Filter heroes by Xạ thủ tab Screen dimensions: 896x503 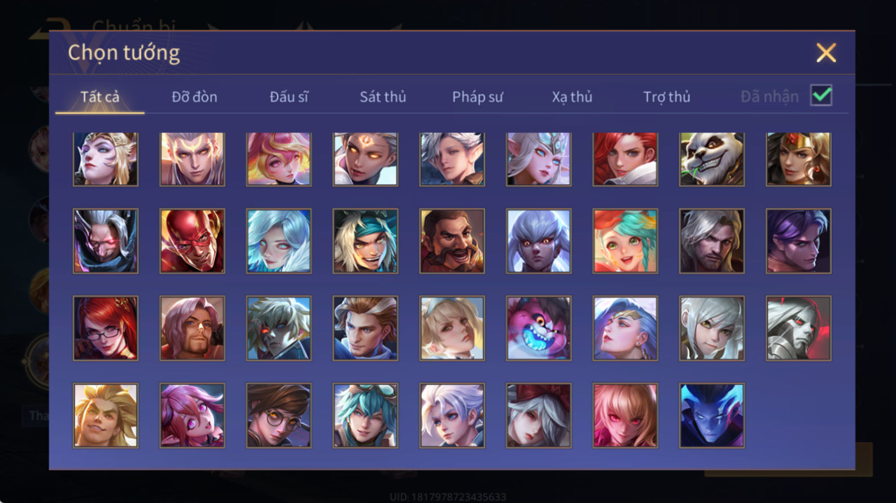pos(572,97)
